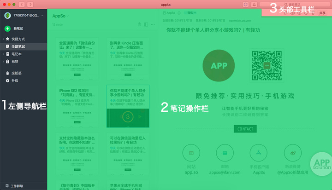Open the mp.weixin.qq.com source link
This screenshot has width=332, height=190.
pyautogui.click(x=240, y=21)
